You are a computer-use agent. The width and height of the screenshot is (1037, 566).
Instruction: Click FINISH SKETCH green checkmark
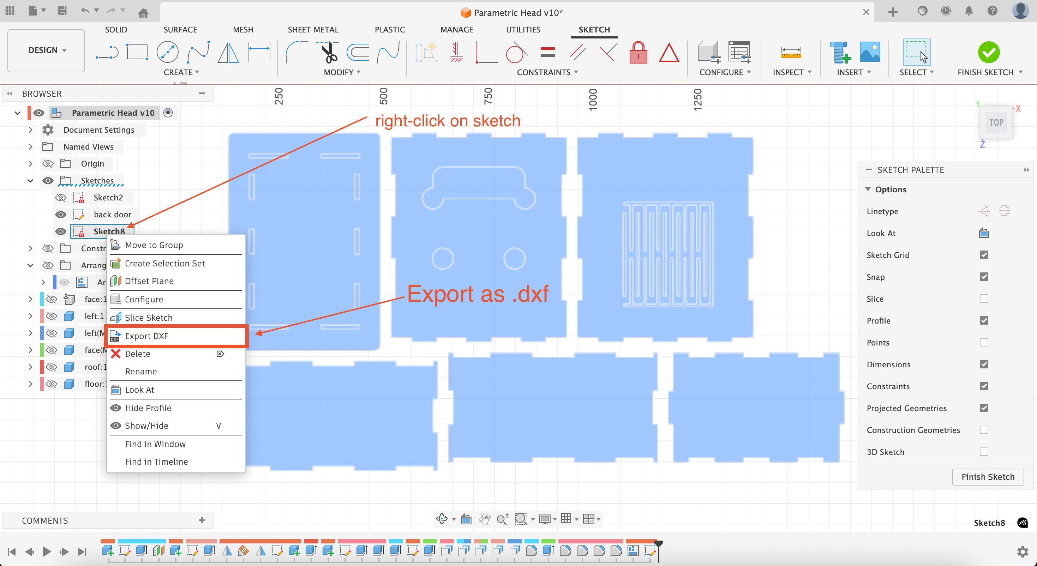click(x=988, y=53)
